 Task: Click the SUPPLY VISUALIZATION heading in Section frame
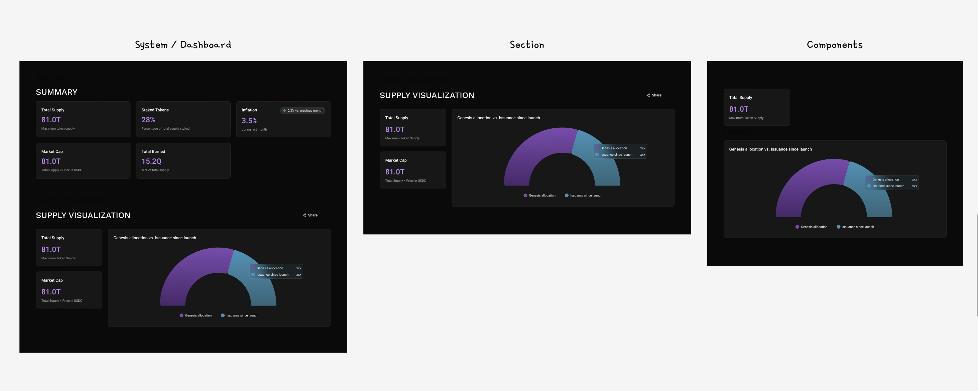pyautogui.click(x=427, y=95)
